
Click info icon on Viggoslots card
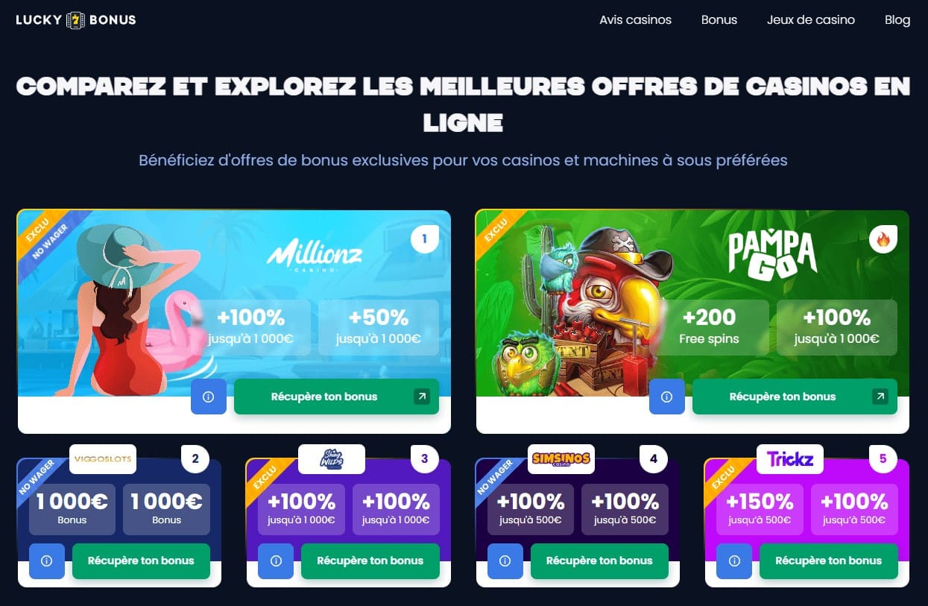pos(47,561)
